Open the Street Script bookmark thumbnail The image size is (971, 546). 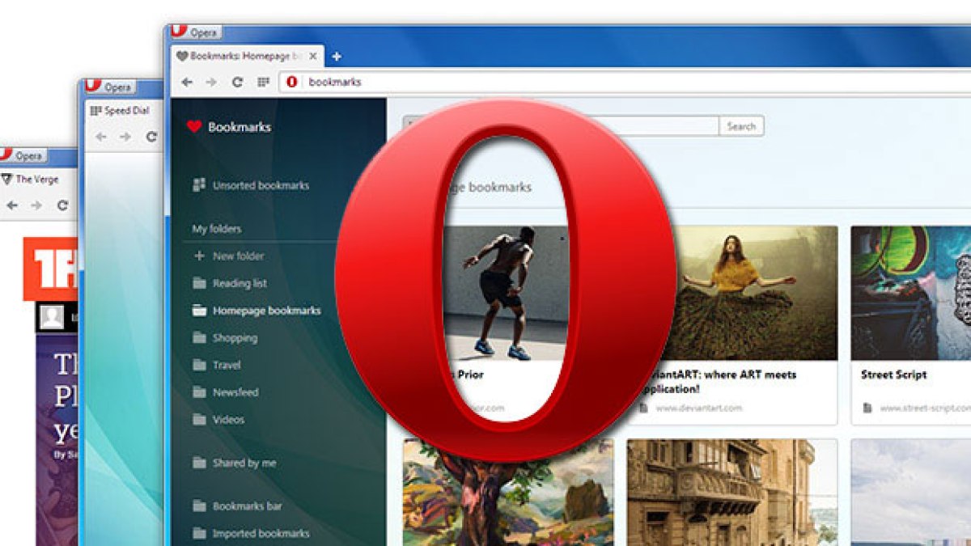[x=911, y=293]
